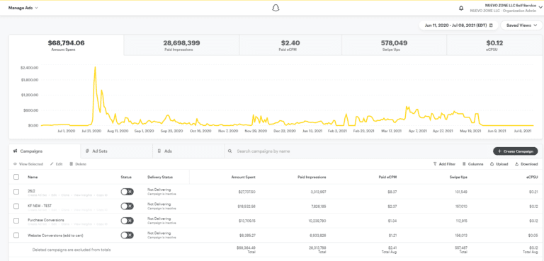Click the Edit pencil toolbar icon

click(x=52, y=164)
